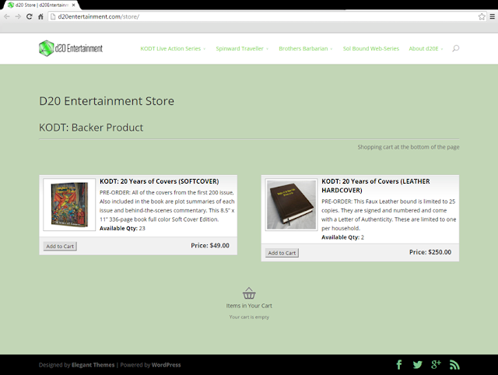This screenshot has height=375, width=498.
Task: Open the Google Plus footer icon
Action: [x=436, y=365]
